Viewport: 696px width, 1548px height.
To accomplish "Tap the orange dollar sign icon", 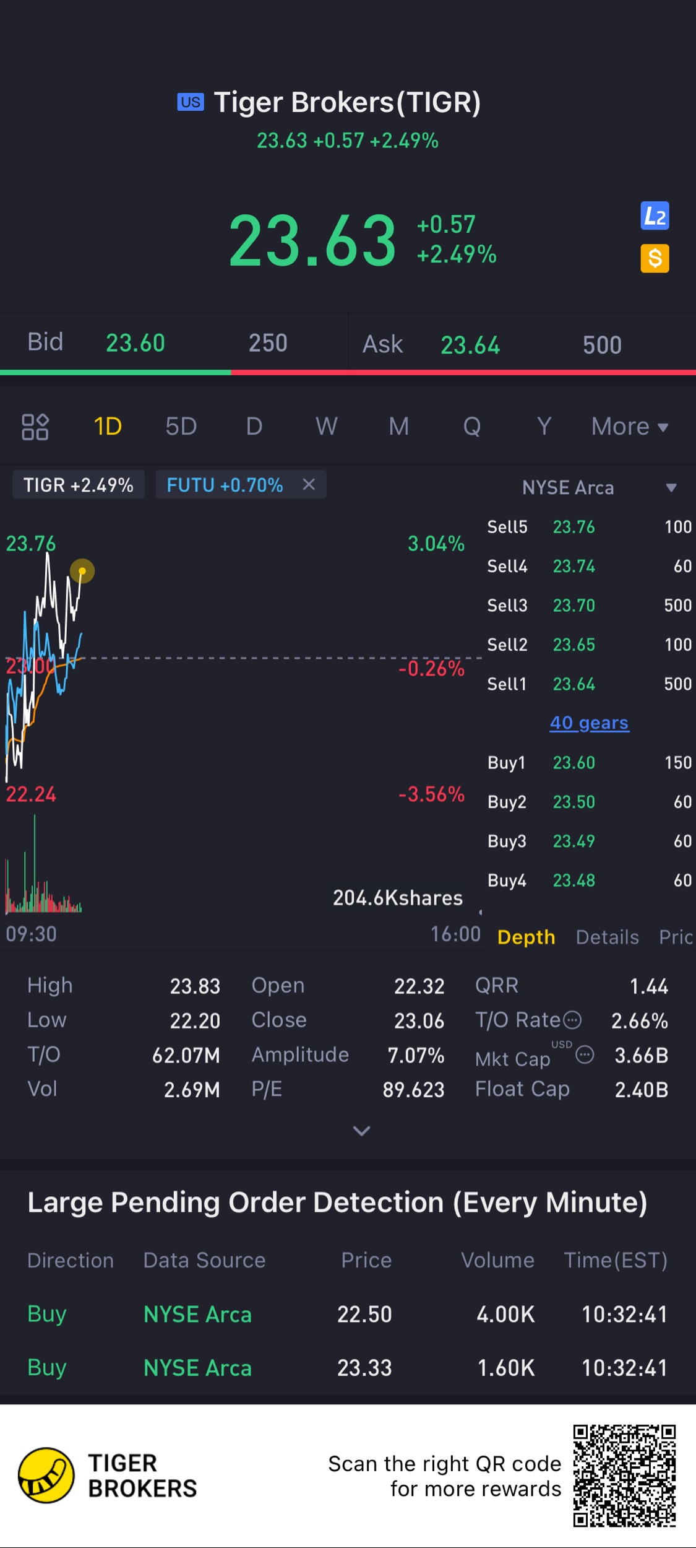I will coord(655,258).
